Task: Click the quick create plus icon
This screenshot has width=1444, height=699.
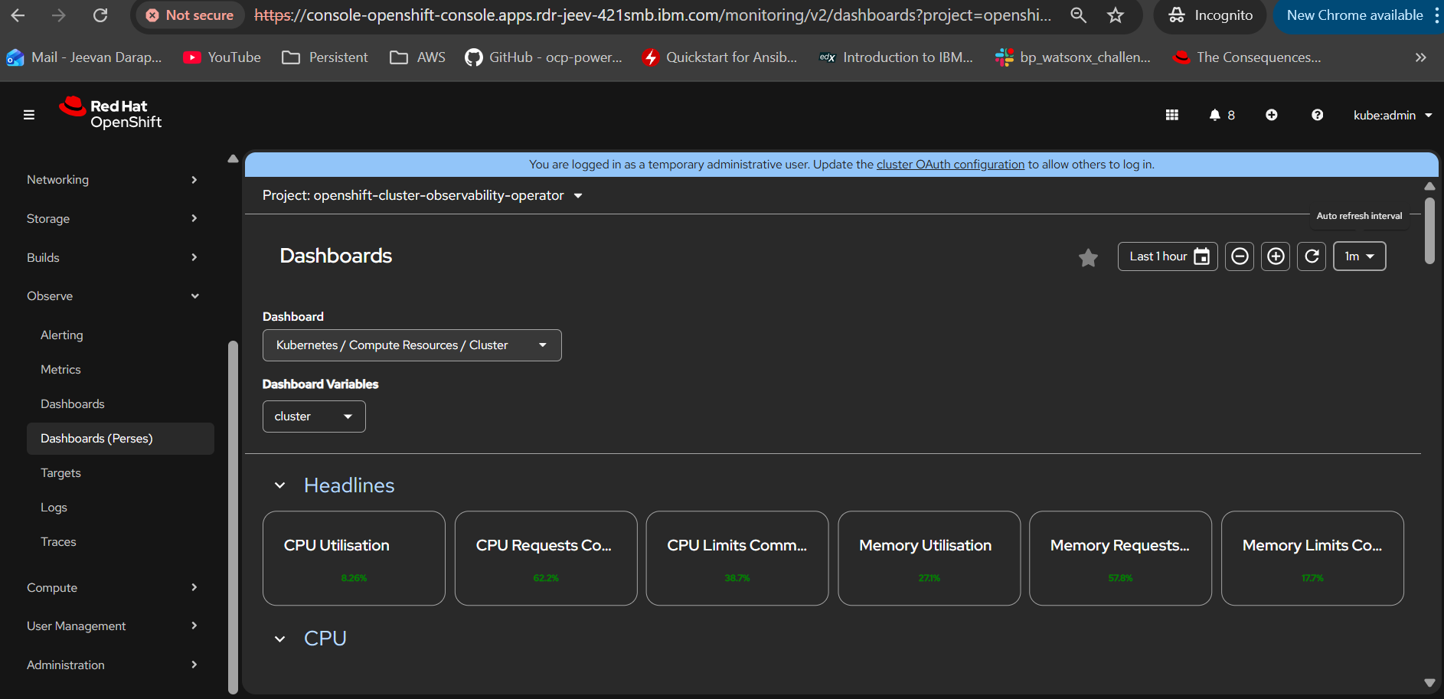Action: 1271,115
